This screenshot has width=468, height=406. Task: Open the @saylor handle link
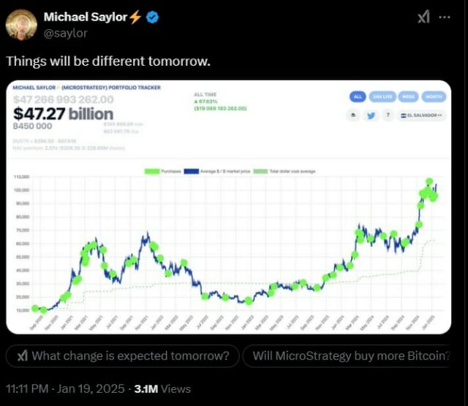pos(66,33)
